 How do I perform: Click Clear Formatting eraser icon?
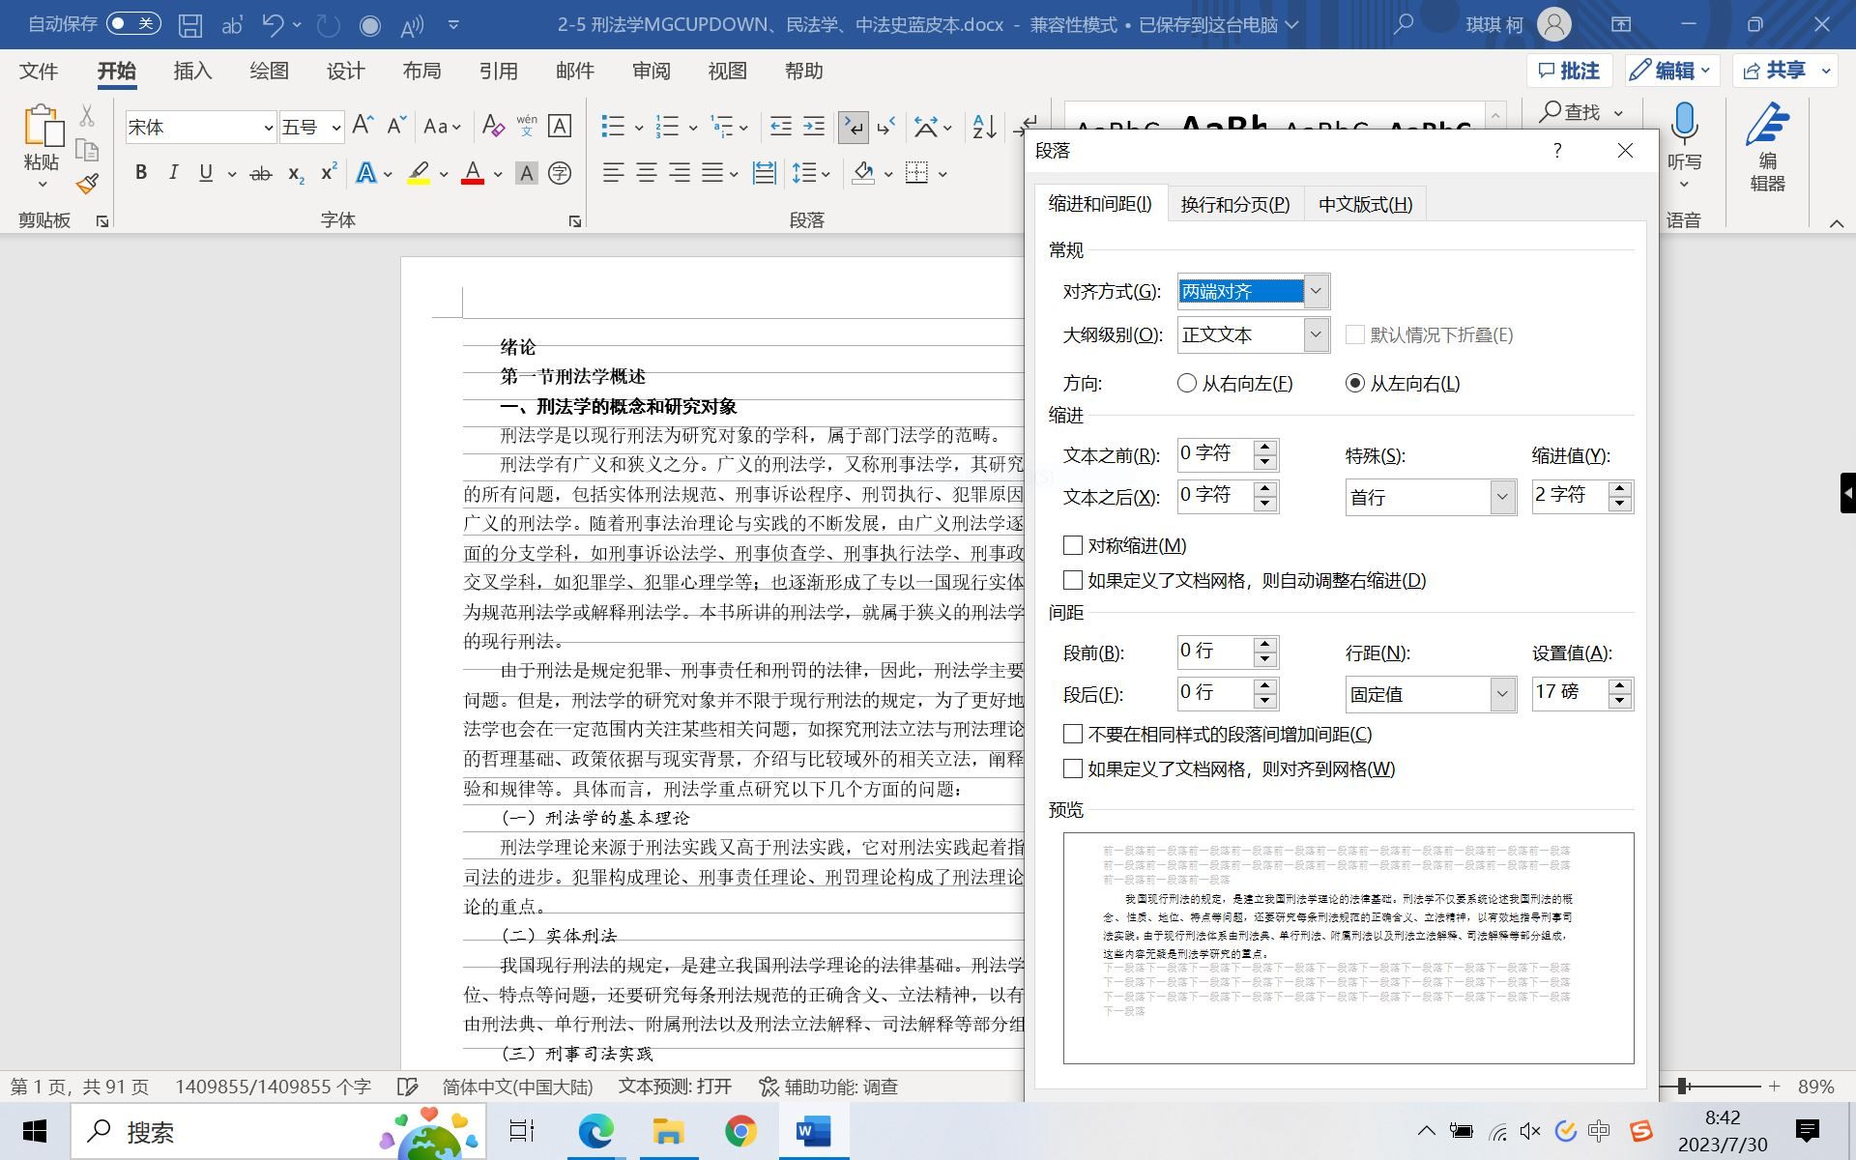tap(493, 126)
